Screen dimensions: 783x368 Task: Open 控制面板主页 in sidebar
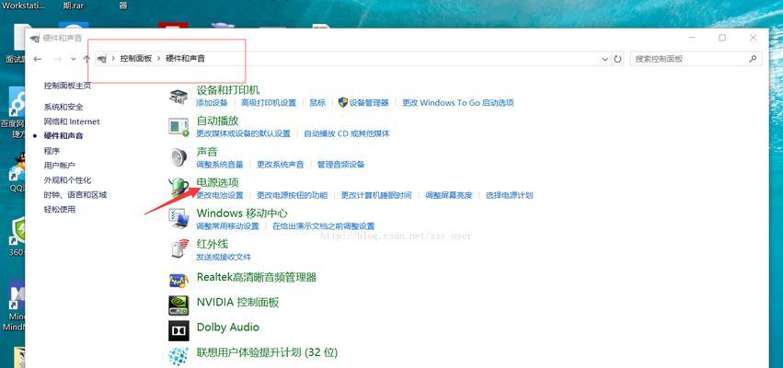pos(67,86)
